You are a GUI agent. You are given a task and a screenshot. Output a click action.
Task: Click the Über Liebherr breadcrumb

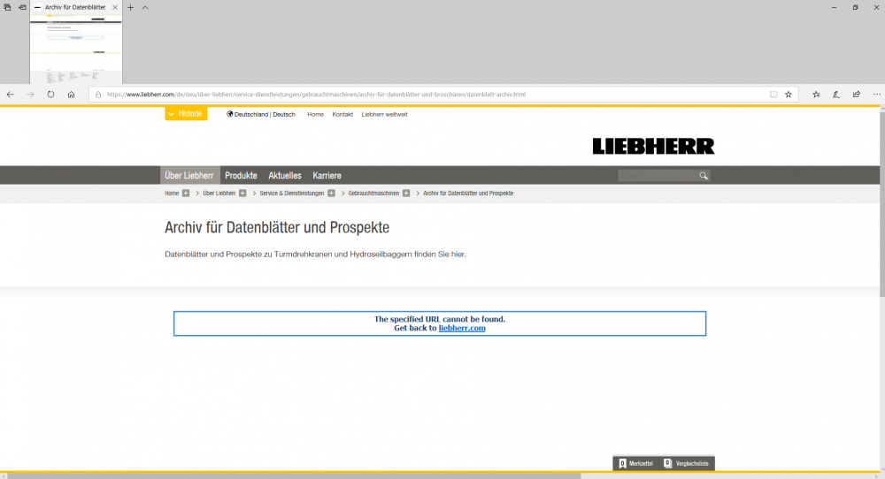219,194
